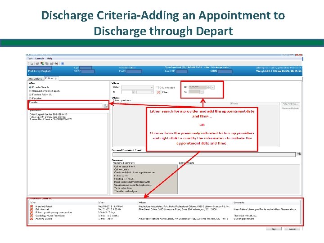Select the 'See physician preprinted instructions' comment

click(133, 185)
